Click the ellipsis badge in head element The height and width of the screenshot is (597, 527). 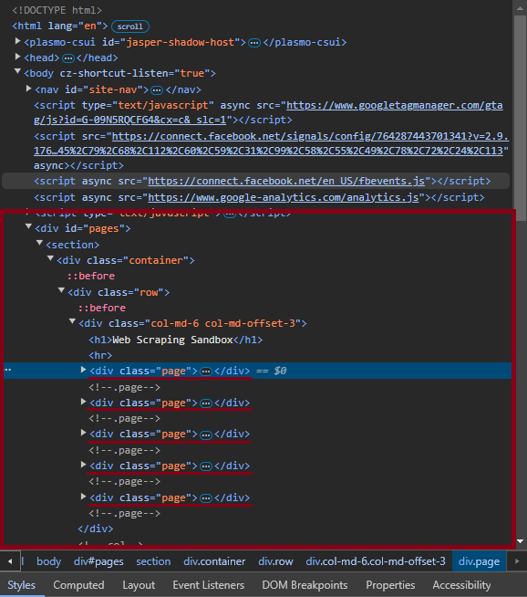point(68,58)
